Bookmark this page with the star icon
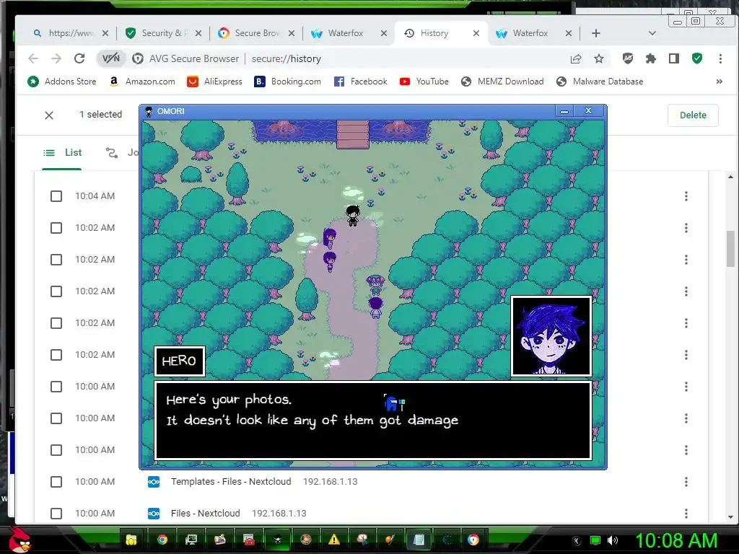Viewport: 739px width, 554px height. tap(598, 58)
